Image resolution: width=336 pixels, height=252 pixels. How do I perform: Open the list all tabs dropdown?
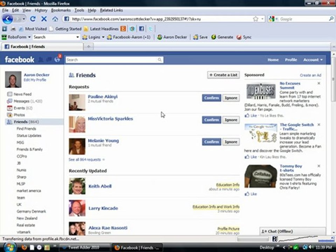tap(333, 46)
